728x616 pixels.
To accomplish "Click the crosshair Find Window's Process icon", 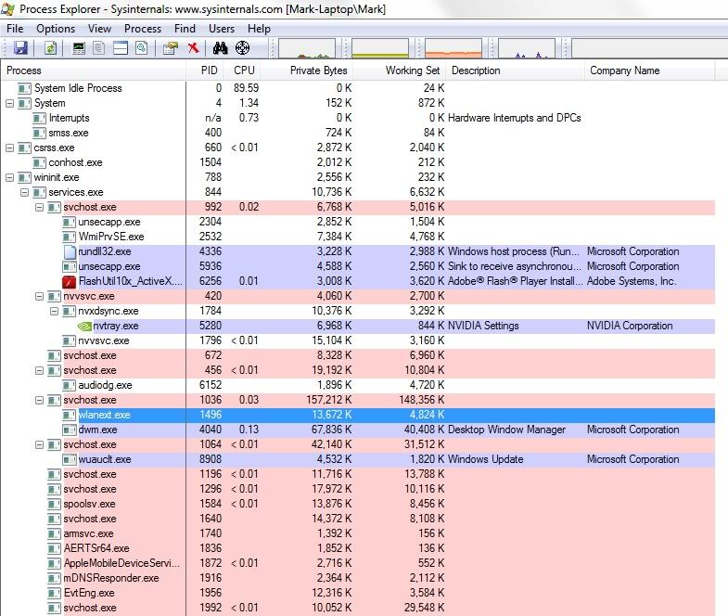I will click(242, 48).
